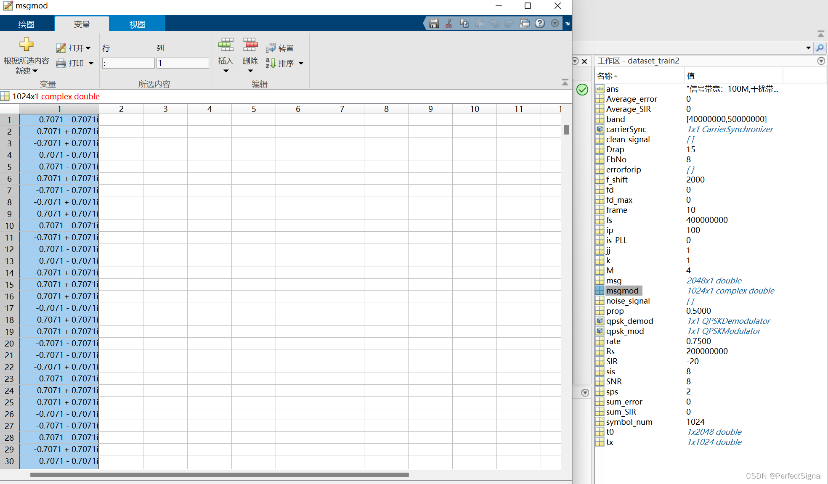The height and width of the screenshot is (484, 828).
Task: Select the 变量 tab
Action: click(82, 24)
